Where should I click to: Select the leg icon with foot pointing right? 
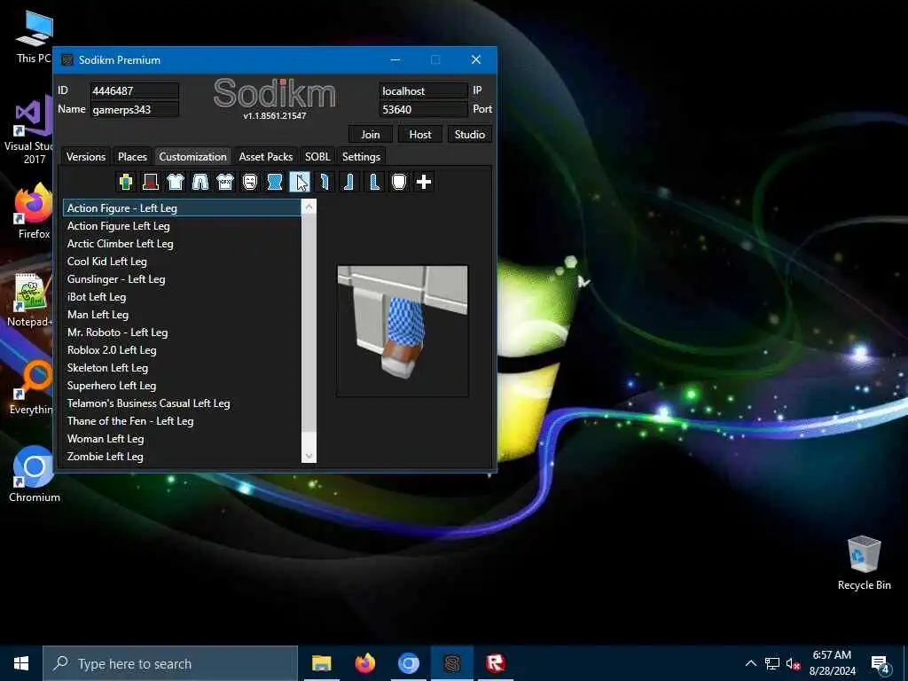(x=374, y=182)
